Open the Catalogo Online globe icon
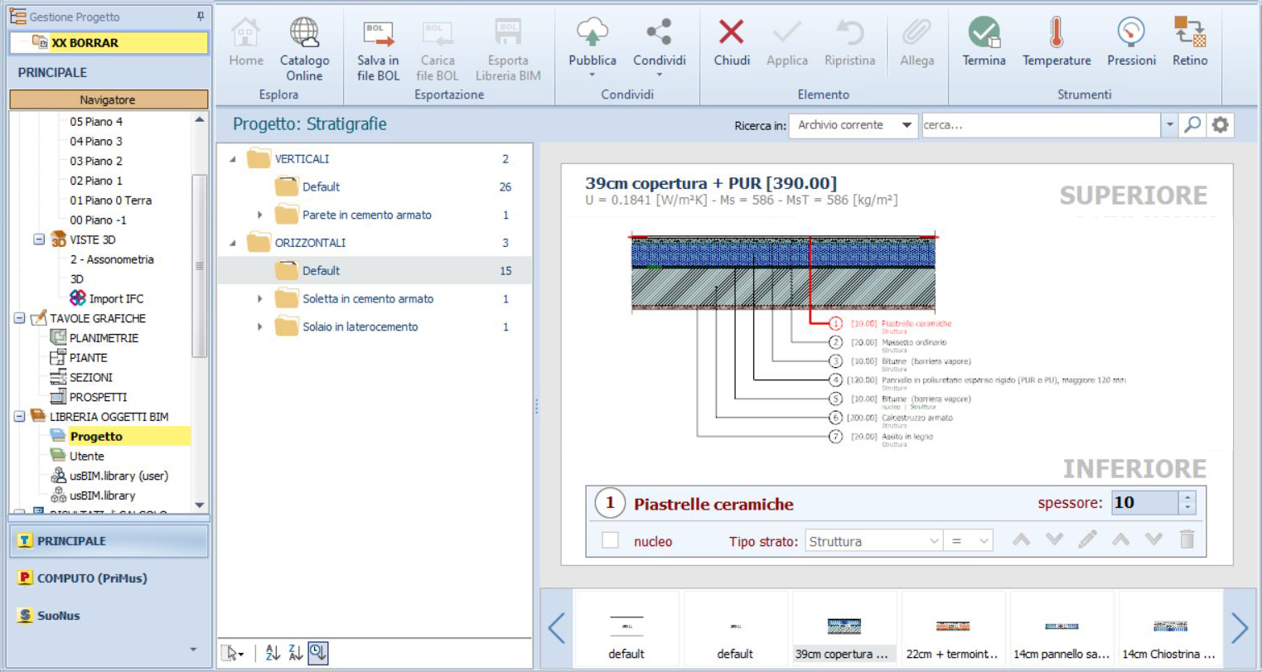The width and height of the screenshot is (1262, 672). point(304,34)
